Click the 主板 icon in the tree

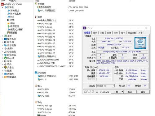coord(5,36)
